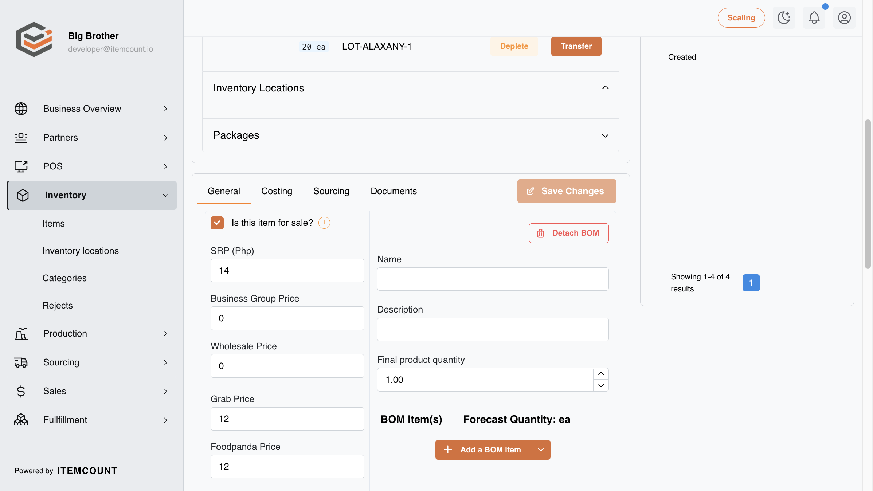The image size is (873, 491).
Task: Uncheck 'Is this item for sale?' checkbox
Action: pos(217,223)
